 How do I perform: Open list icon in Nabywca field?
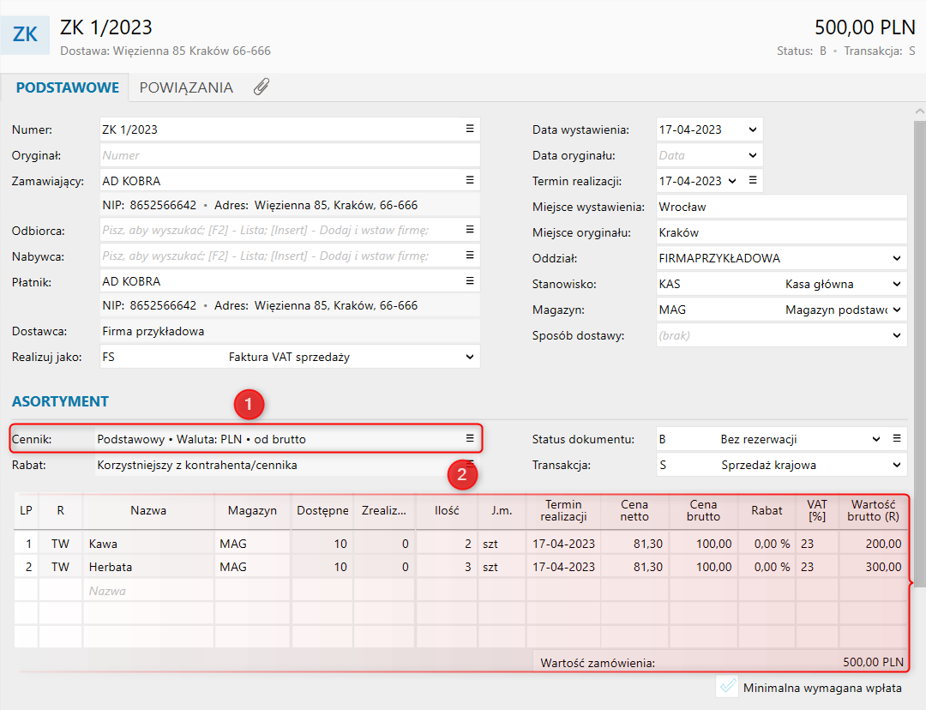click(469, 256)
